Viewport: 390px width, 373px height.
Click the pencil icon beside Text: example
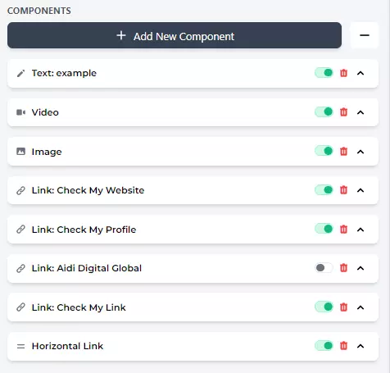[20, 73]
